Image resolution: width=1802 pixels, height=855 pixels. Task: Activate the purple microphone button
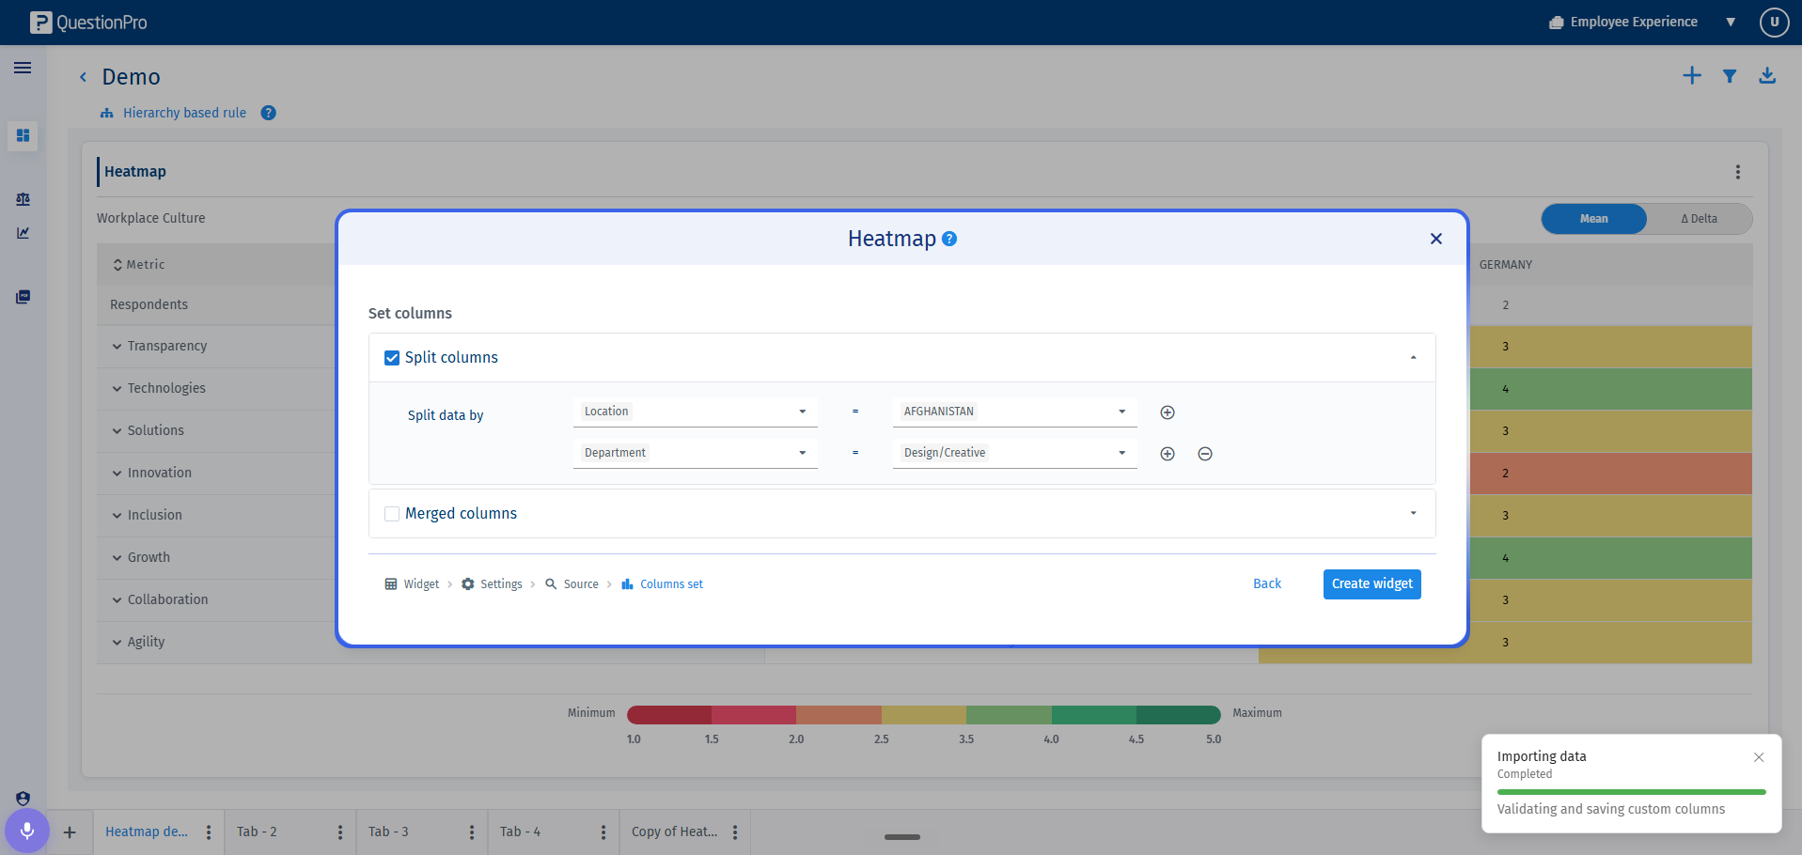27,831
